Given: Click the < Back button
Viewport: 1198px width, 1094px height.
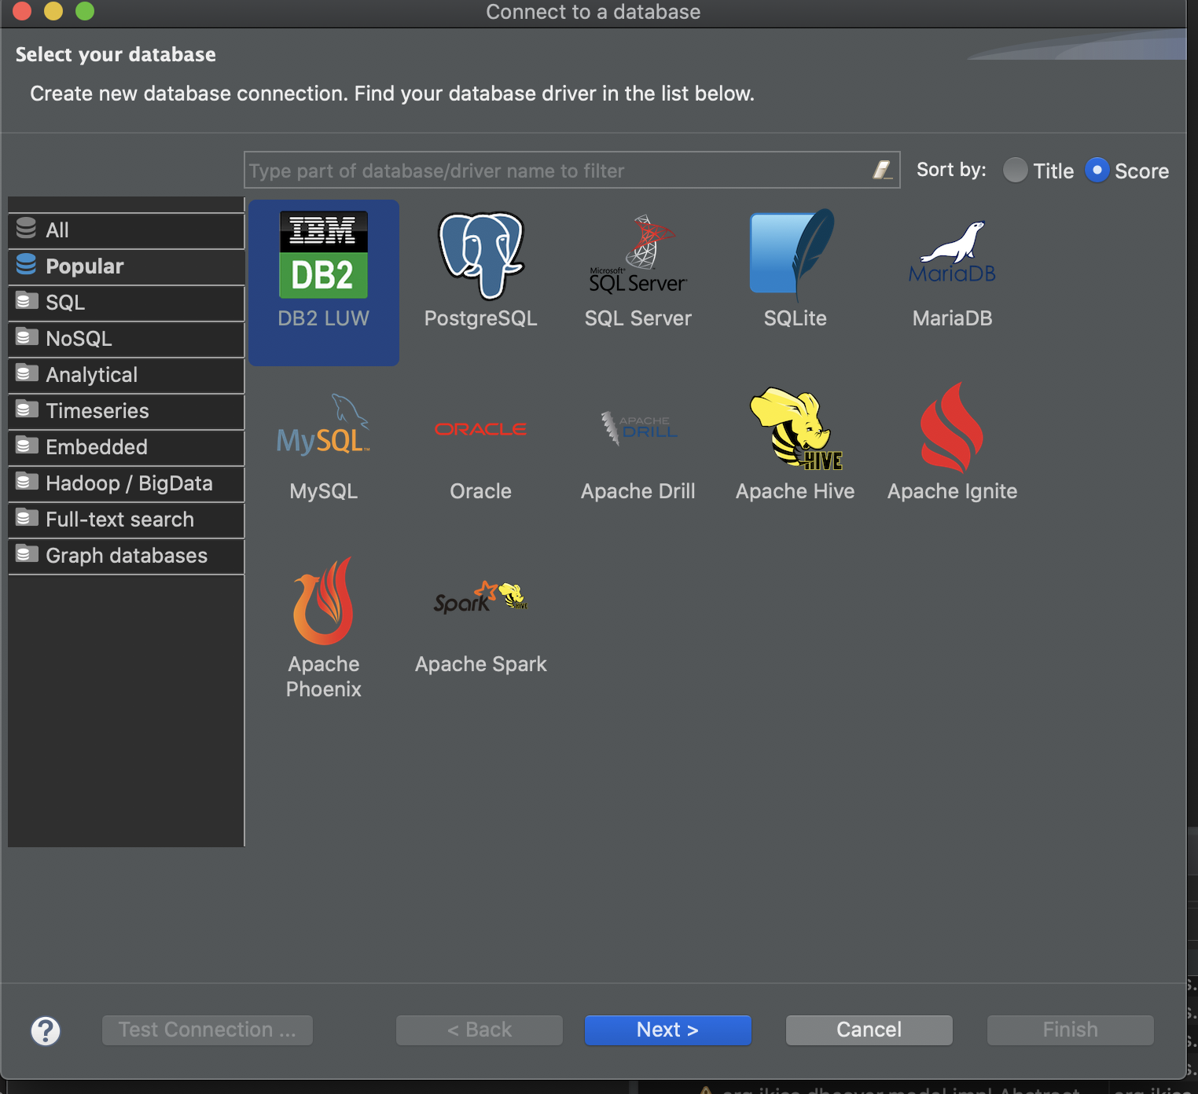Looking at the screenshot, I should click(x=479, y=1030).
